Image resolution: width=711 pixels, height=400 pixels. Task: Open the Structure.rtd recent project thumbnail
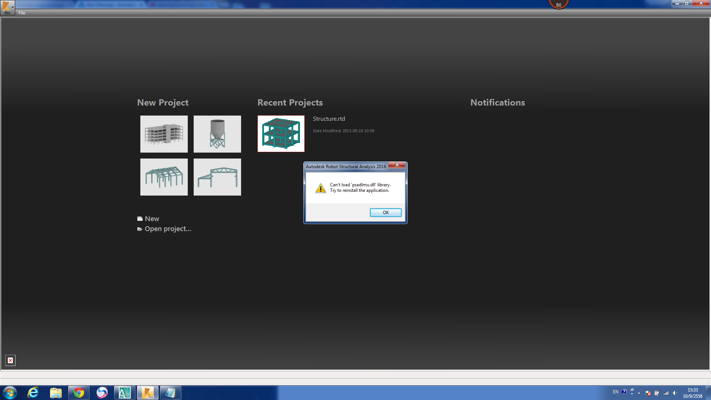point(281,134)
